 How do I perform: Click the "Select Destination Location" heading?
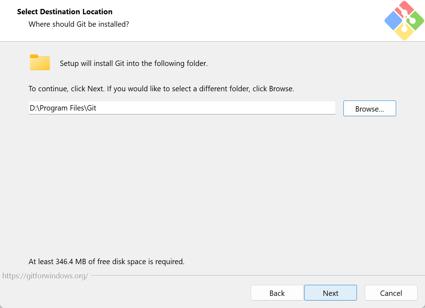coord(64,12)
